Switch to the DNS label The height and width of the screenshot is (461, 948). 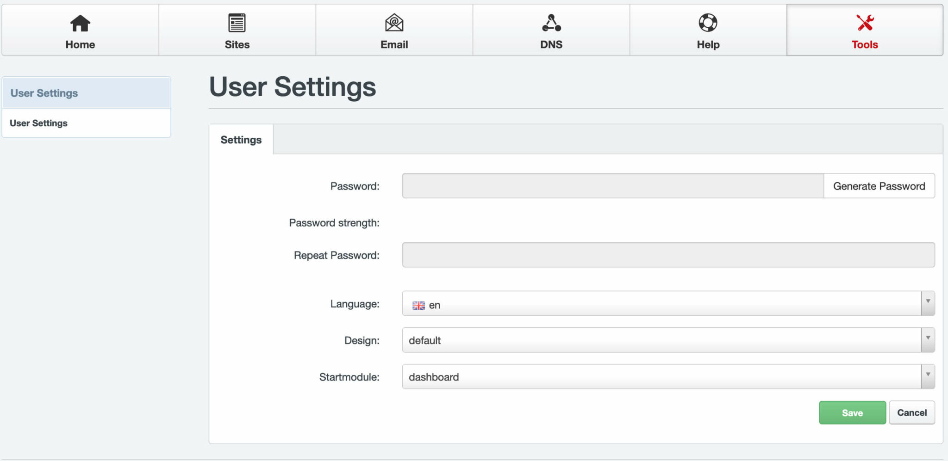tap(551, 44)
